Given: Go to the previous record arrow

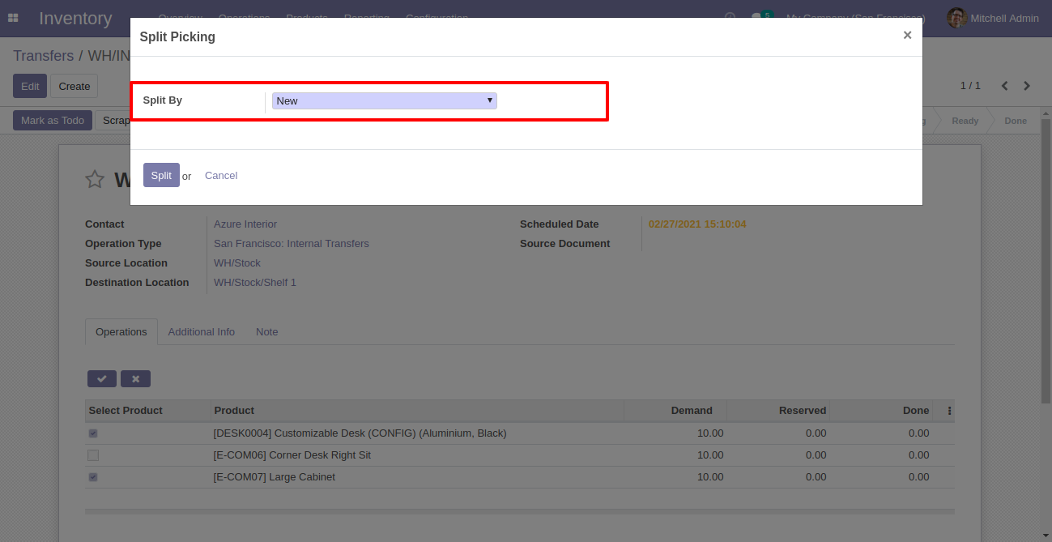Looking at the screenshot, I should point(1005,86).
